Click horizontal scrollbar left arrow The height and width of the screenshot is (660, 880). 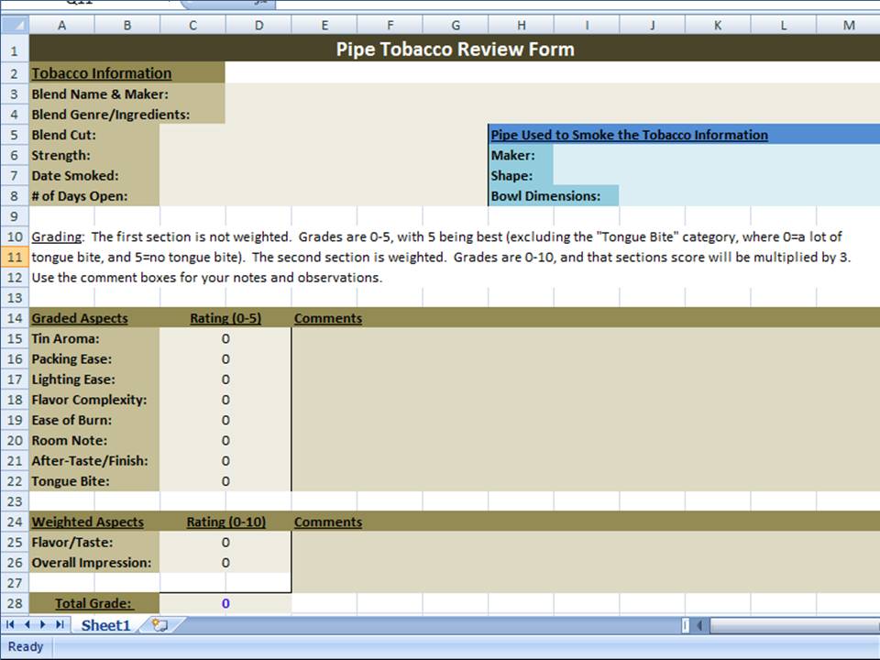(701, 625)
